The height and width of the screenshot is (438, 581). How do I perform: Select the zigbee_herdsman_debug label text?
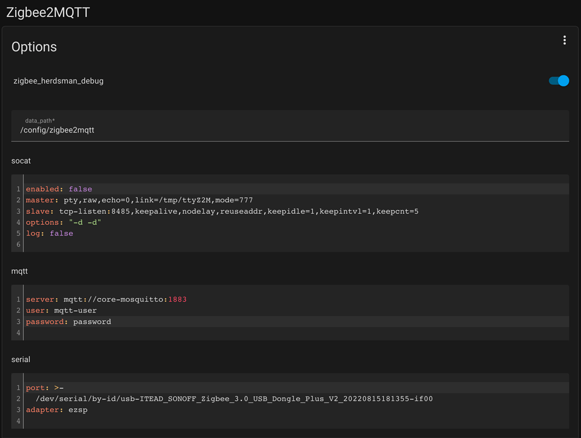(58, 81)
